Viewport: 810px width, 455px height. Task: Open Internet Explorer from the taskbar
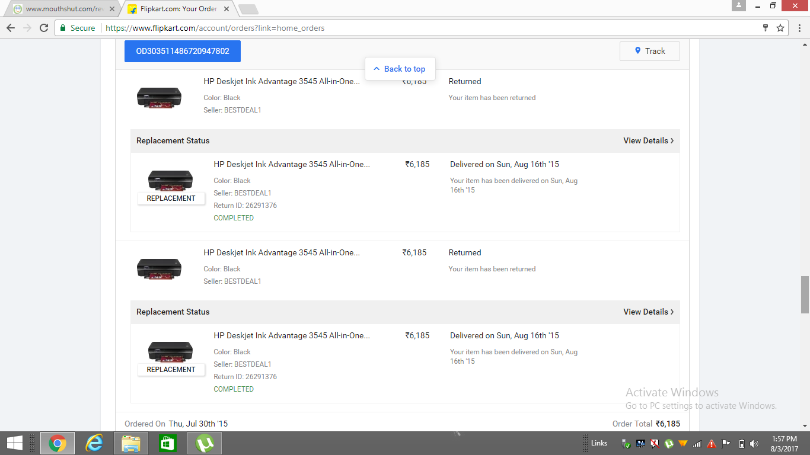(94, 443)
